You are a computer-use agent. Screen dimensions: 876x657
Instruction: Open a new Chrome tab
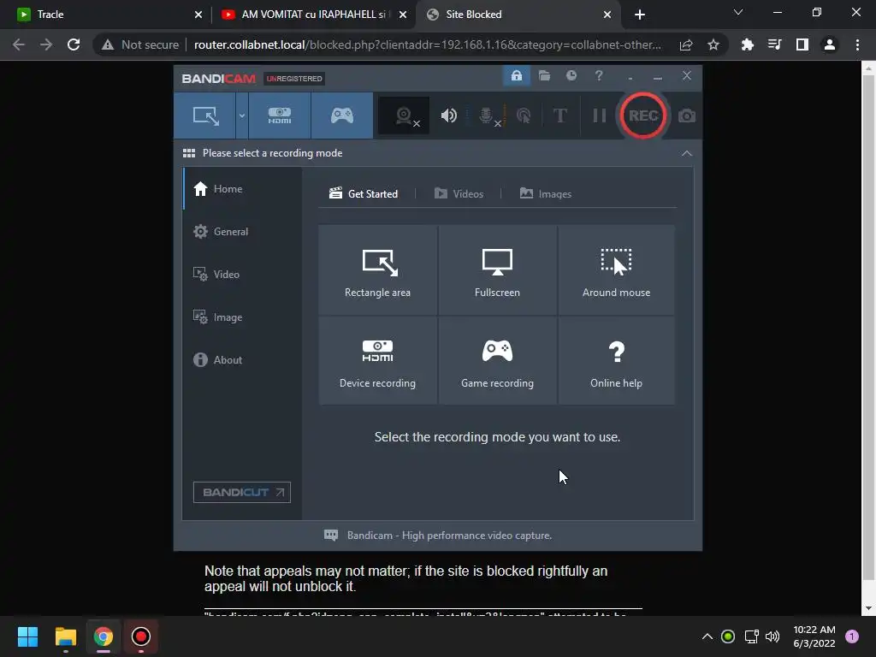640,15
